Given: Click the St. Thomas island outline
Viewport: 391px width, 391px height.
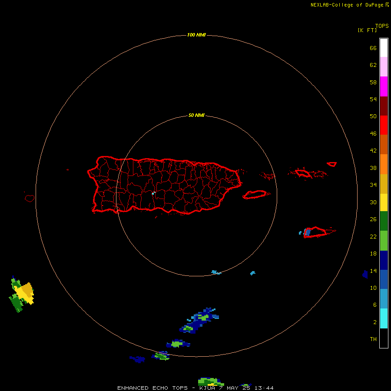Looking at the screenshot, I should pyautogui.click(x=303, y=173).
